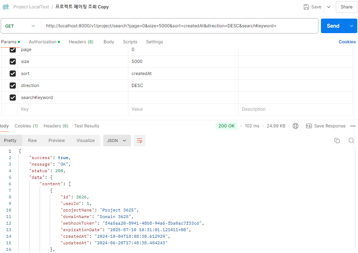358x253 pixels.
Task: Click the empty Key input cell
Action: (x=73, y=109)
